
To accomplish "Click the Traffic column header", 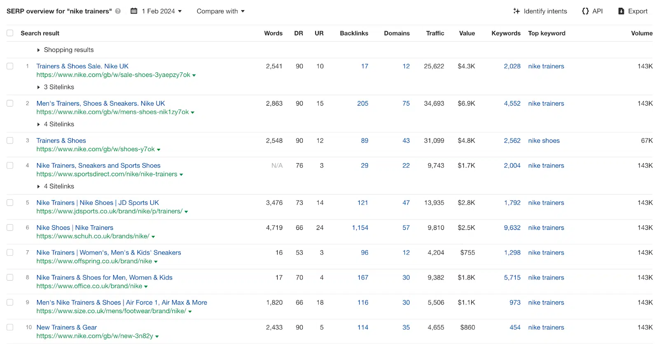I will pyautogui.click(x=435, y=33).
